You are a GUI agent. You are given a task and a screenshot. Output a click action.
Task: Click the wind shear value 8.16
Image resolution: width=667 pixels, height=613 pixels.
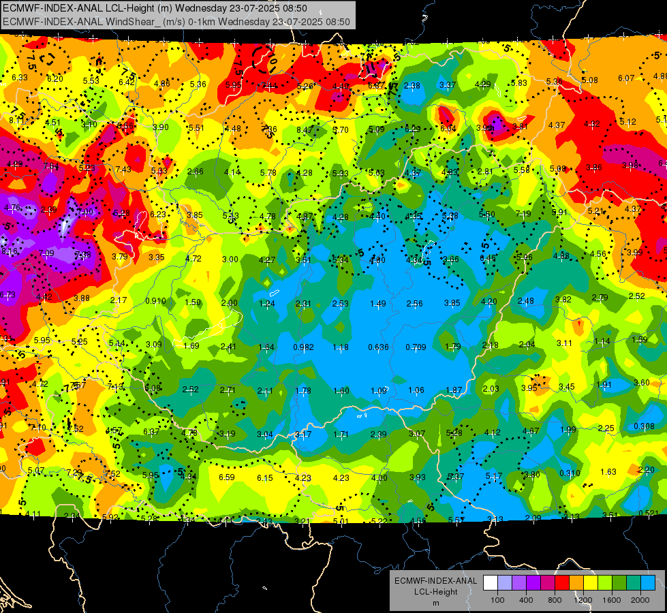coord(10,251)
